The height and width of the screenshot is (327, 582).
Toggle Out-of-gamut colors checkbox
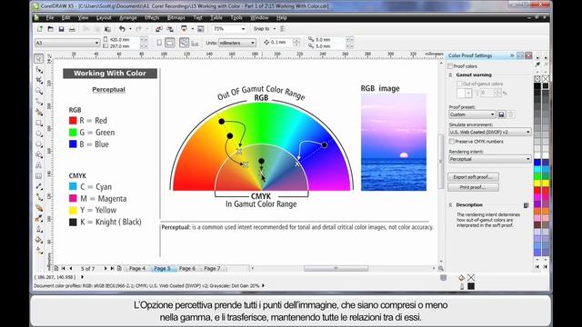[459, 84]
